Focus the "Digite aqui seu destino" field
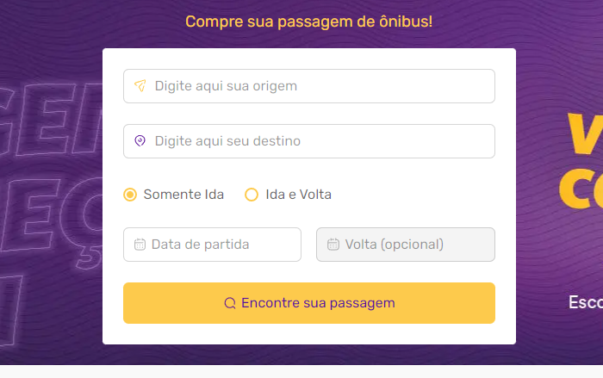This screenshot has width=603, height=378. [319, 141]
